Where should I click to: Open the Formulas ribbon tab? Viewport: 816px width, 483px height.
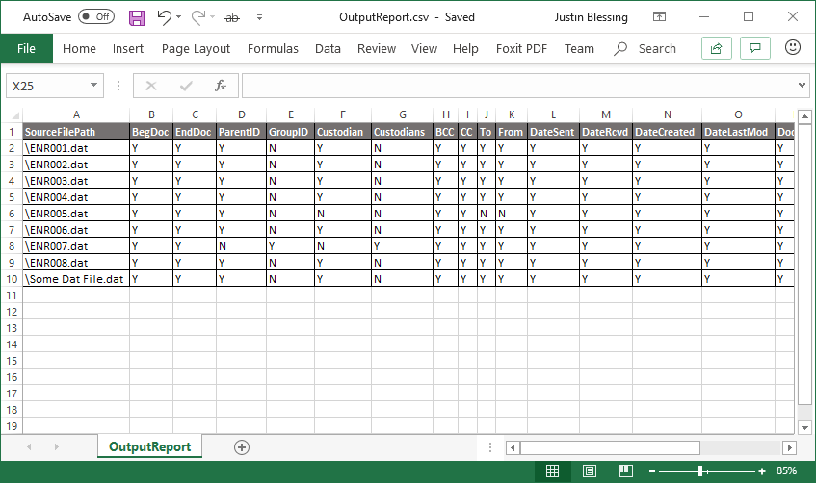273,48
